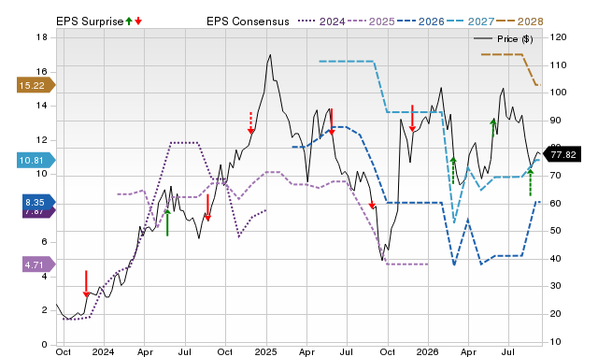The height and width of the screenshot is (357, 598).
Task: Click the 120 label on the price axis
Action: click(x=559, y=37)
